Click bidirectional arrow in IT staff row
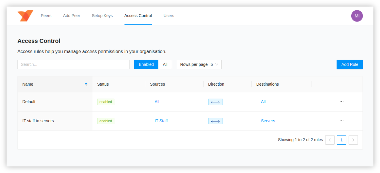The height and width of the screenshot is (173, 380). point(215,121)
